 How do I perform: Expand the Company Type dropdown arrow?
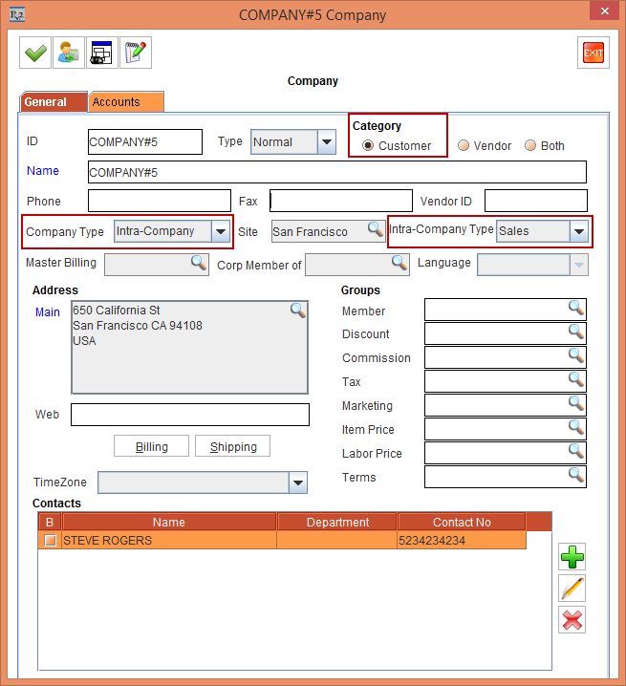coord(221,231)
